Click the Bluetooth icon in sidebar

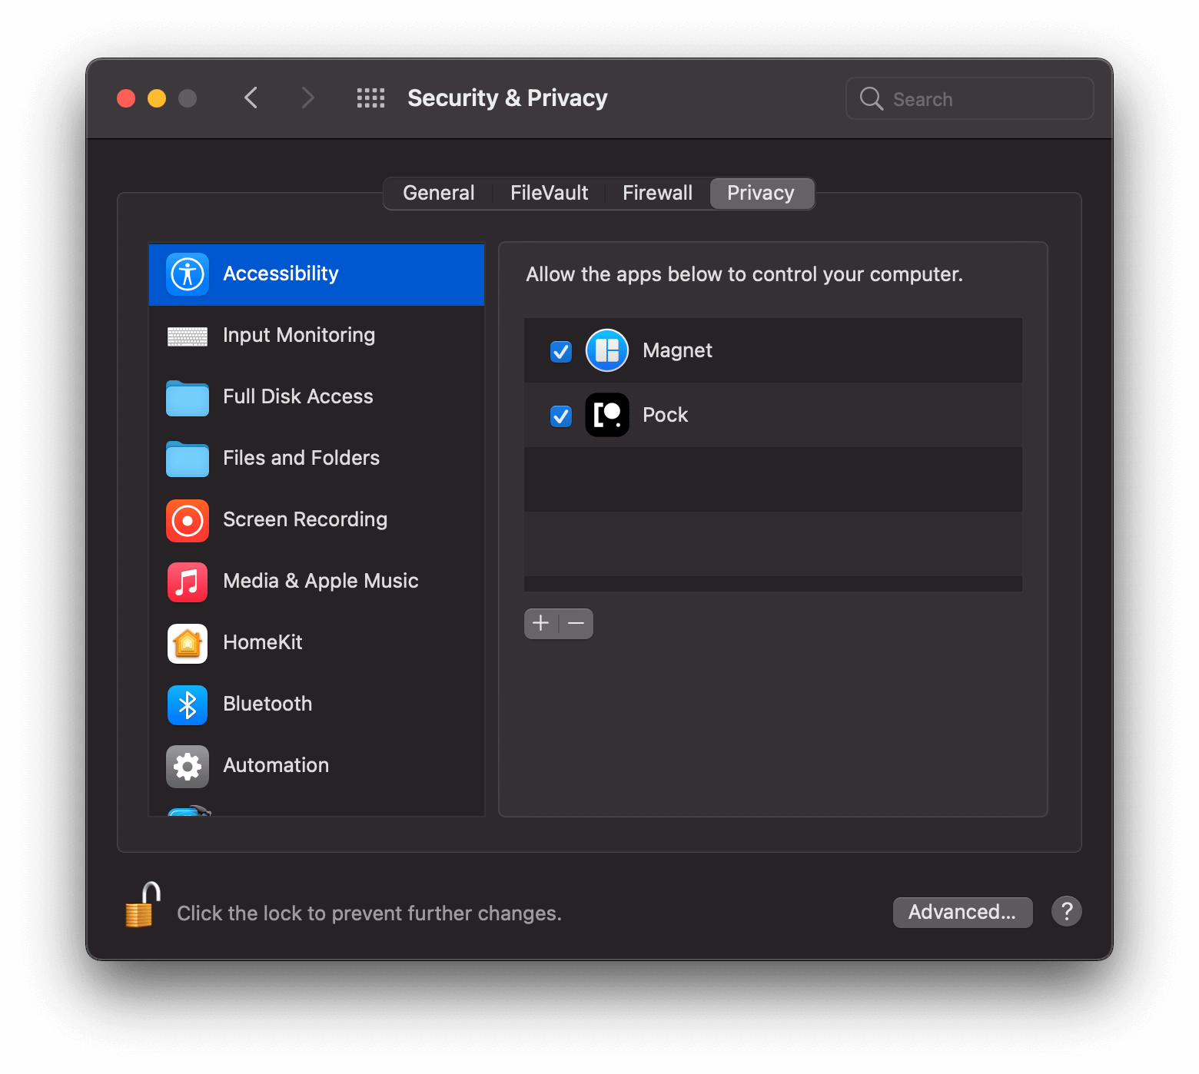[x=187, y=704]
